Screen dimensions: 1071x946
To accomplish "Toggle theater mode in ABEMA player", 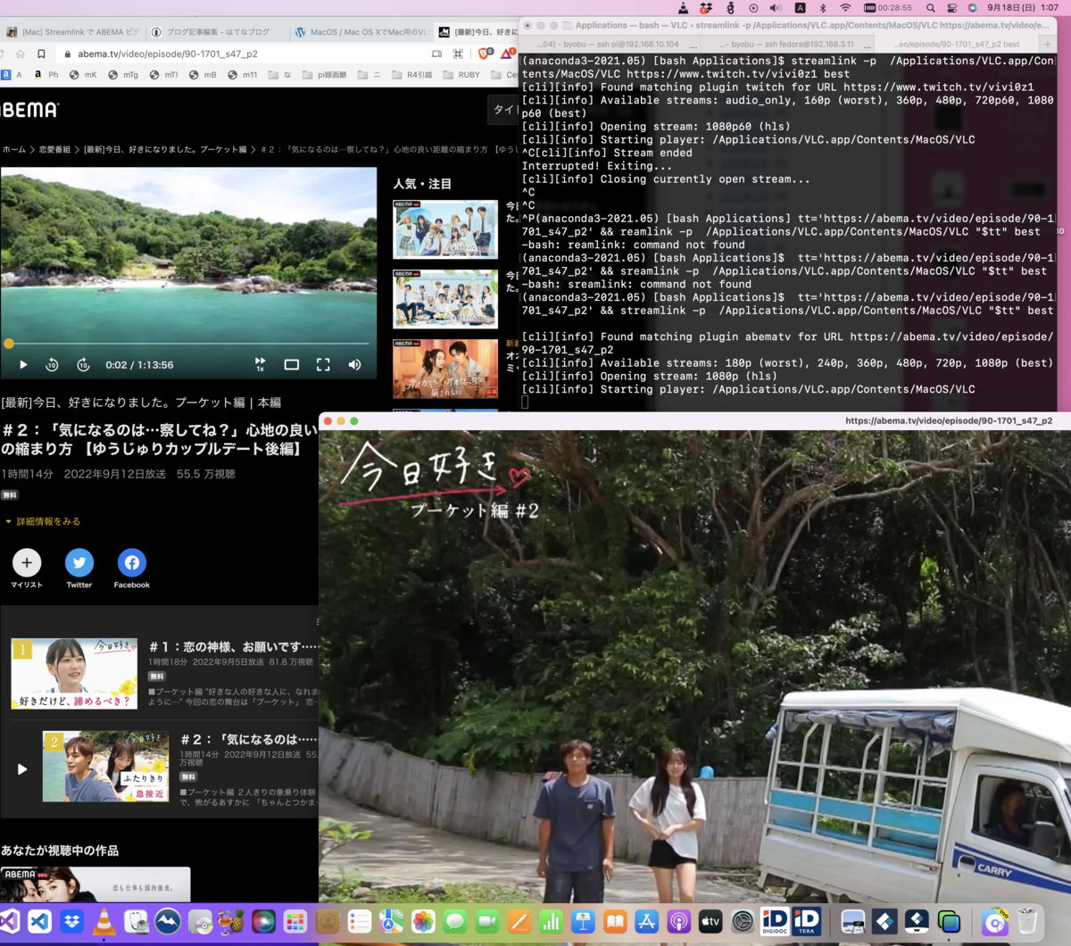I will pos(292,364).
